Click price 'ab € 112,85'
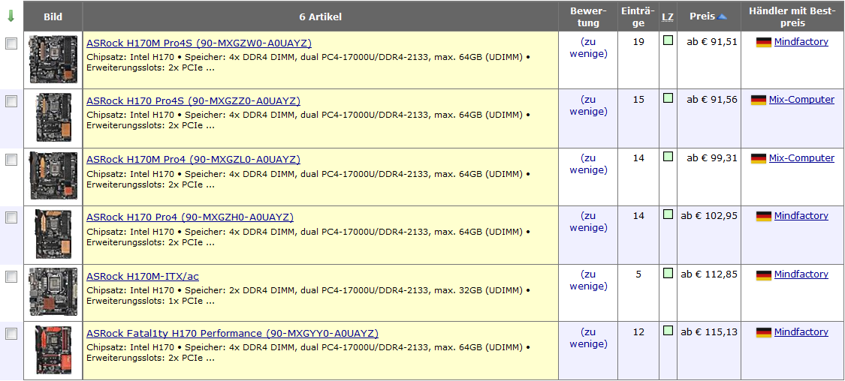 tap(709, 274)
